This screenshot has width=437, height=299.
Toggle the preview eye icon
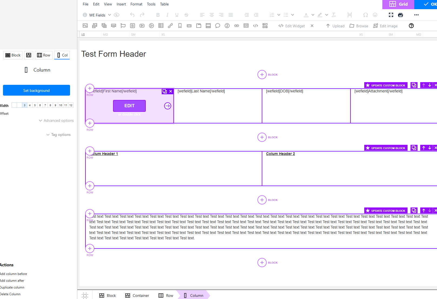(x=117, y=15)
